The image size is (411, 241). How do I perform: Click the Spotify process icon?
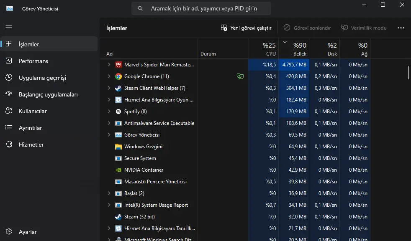(118, 112)
